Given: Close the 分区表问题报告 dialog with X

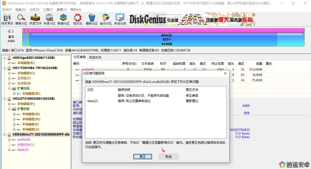Looking at the screenshot, I should [225, 73].
